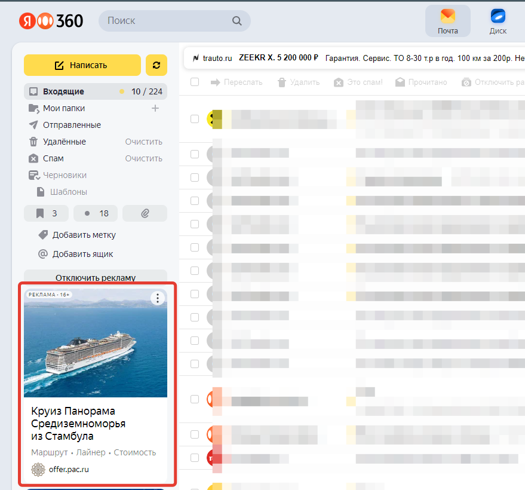Click the РЕКЛАМА 16+ ad label

point(49,295)
